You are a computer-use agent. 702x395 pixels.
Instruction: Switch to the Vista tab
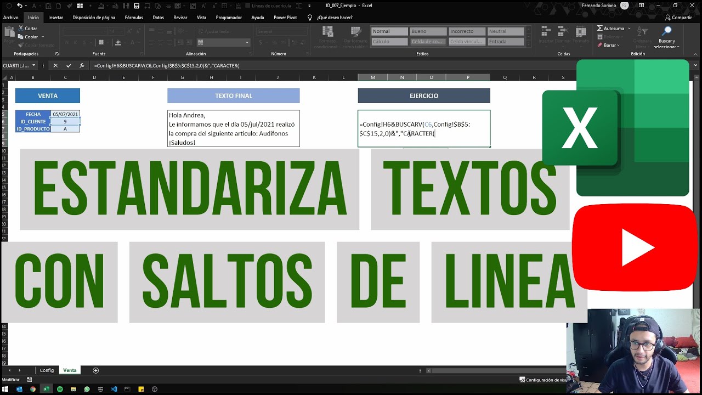[x=201, y=18]
